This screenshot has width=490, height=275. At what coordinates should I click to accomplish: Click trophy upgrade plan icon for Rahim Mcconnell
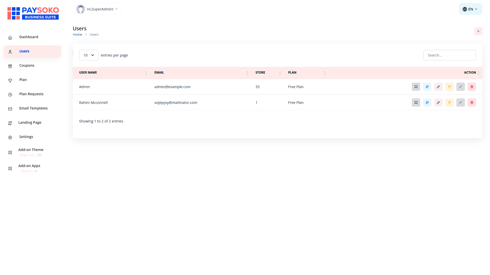(x=449, y=103)
